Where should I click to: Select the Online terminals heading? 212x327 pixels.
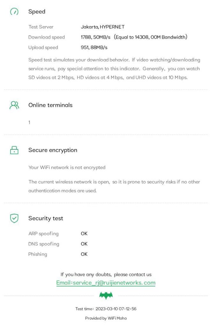coord(50,105)
